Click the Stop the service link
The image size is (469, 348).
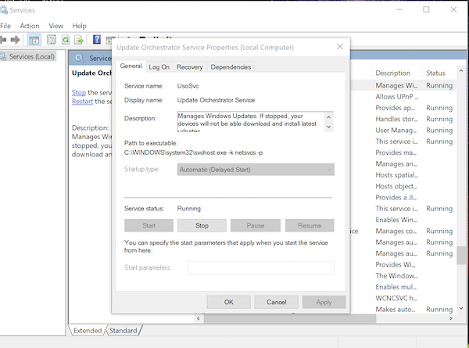coord(79,92)
